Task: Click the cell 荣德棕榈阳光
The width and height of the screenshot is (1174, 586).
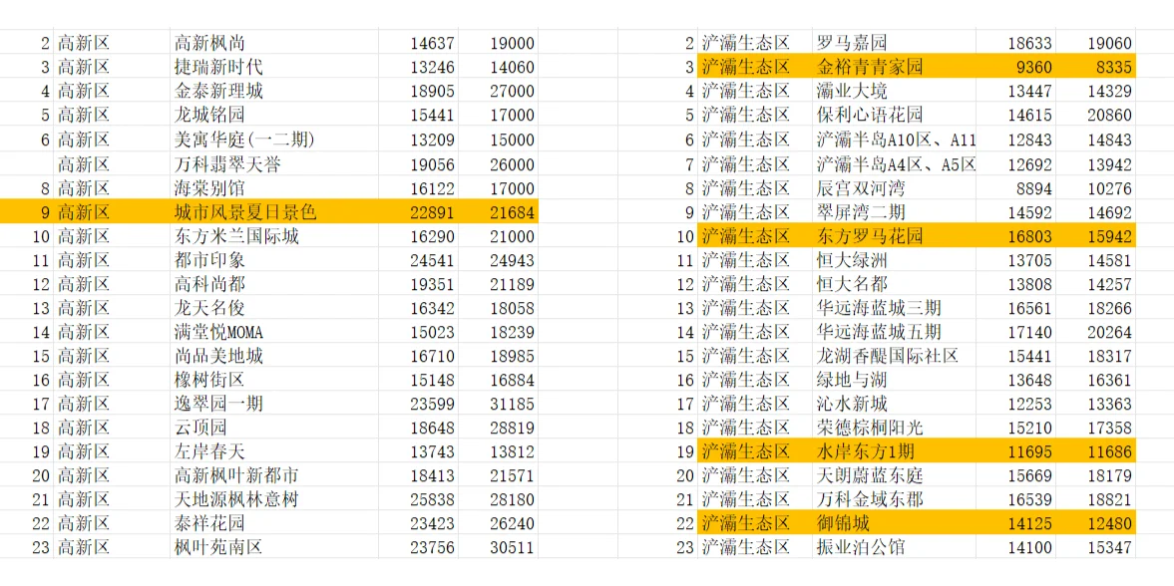Action: tap(894, 429)
